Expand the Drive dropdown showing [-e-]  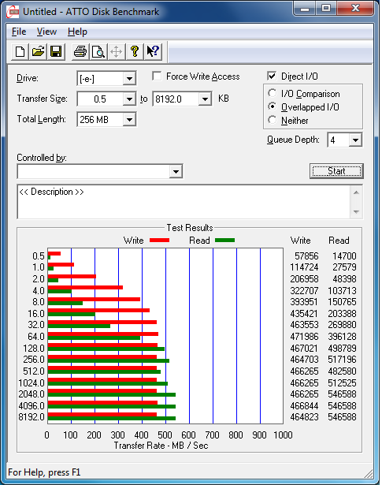click(129, 79)
